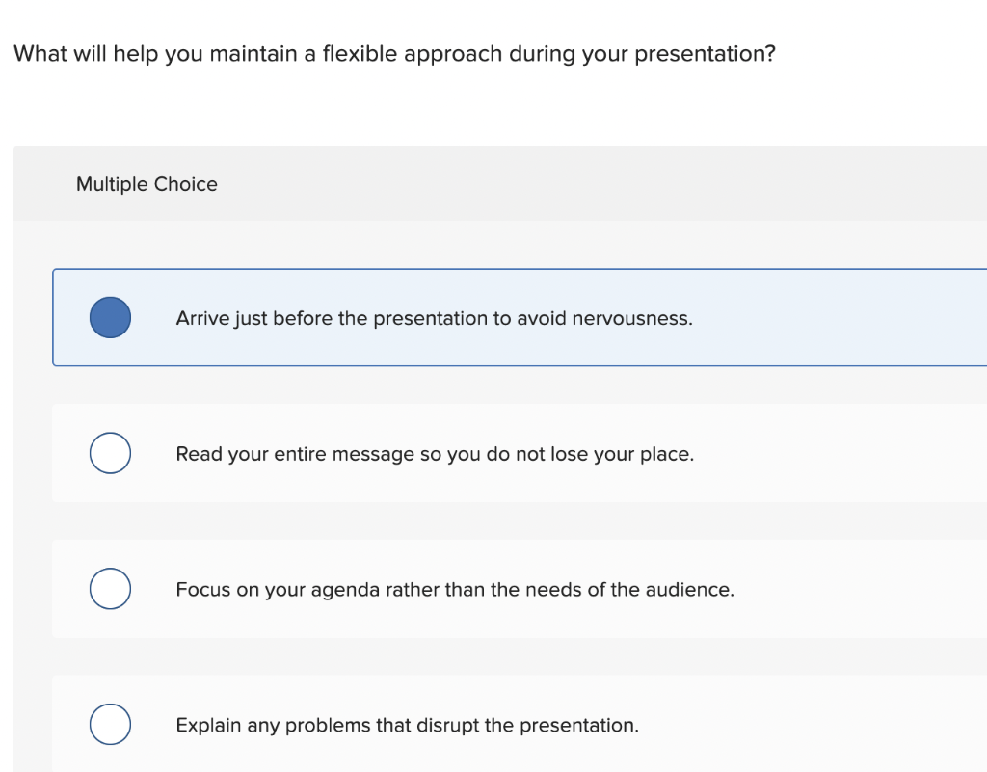Select the radio button for 'Arrive just before the presentation'
This screenshot has height=772, width=987.
[110, 317]
